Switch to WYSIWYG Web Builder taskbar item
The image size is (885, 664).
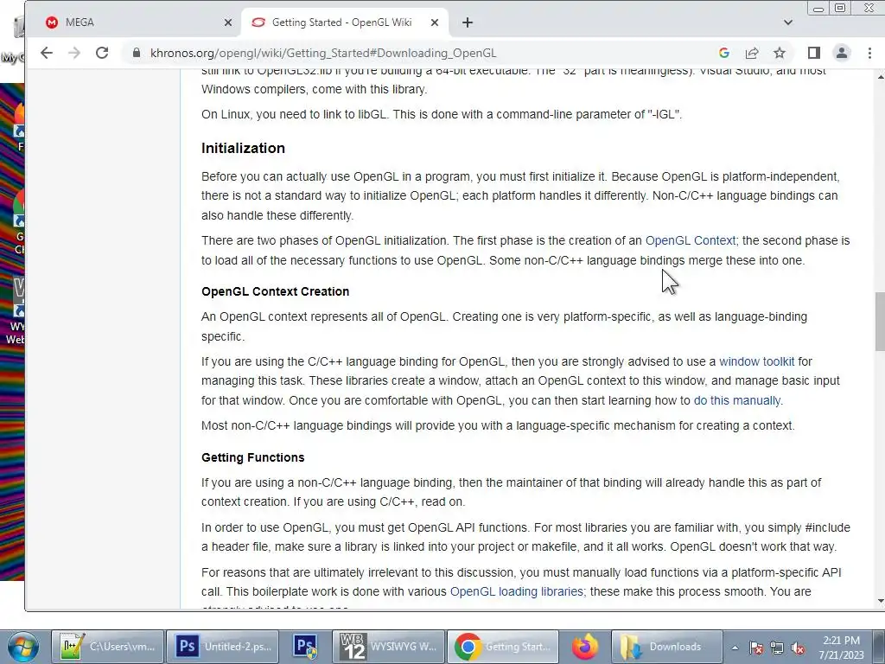pyautogui.click(x=388, y=647)
